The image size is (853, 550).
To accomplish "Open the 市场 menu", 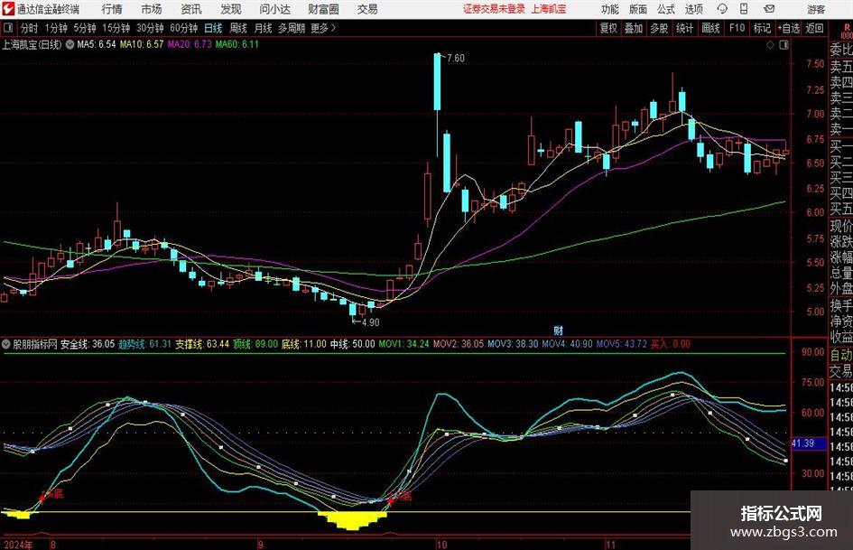I will coord(152,9).
